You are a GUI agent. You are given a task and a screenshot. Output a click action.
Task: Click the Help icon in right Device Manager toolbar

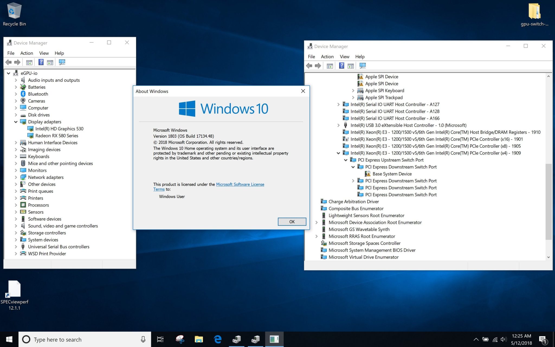click(341, 66)
